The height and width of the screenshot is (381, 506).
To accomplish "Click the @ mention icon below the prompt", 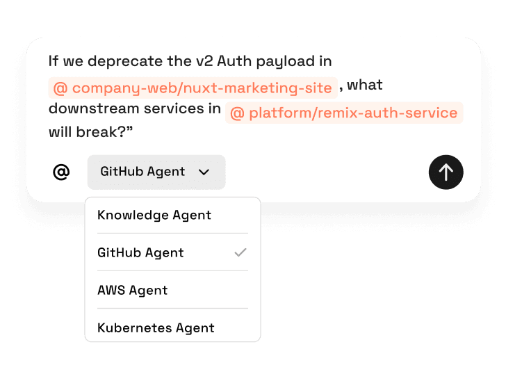I will coord(61,172).
